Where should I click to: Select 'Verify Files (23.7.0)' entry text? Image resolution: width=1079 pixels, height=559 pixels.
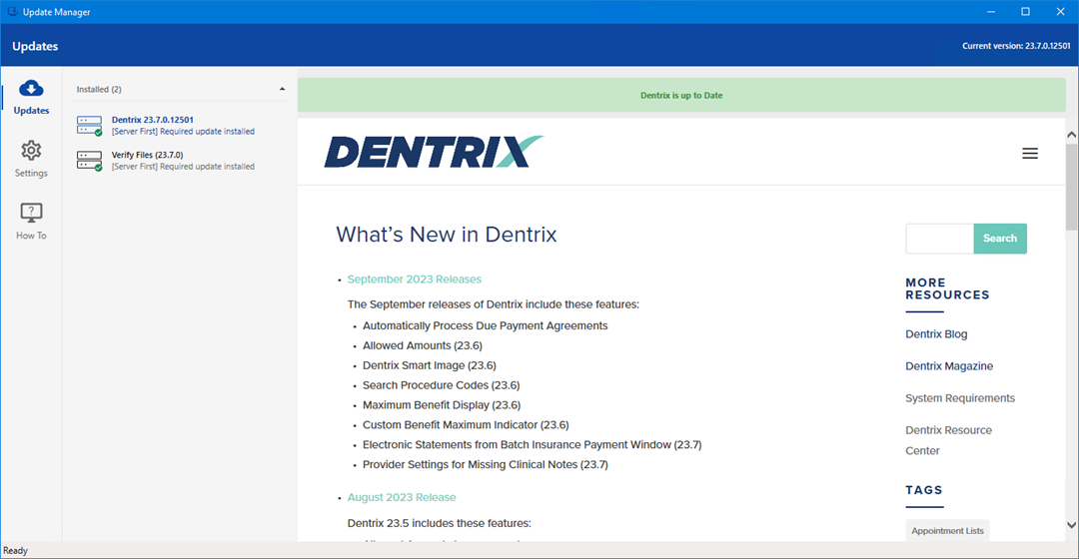[x=147, y=155]
